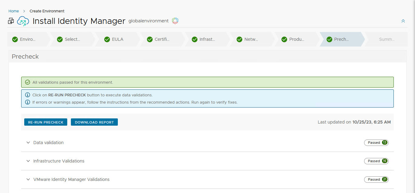
Task: Click the green check on the Certifi... step
Action: 150,39
